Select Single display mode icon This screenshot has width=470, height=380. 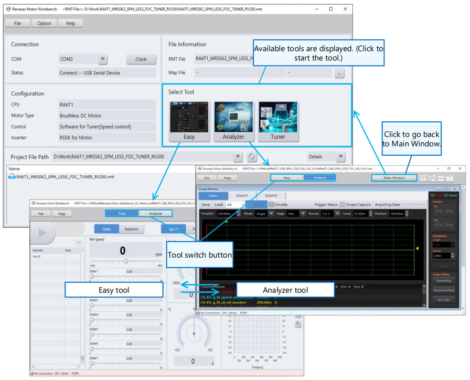click(x=257, y=204)
